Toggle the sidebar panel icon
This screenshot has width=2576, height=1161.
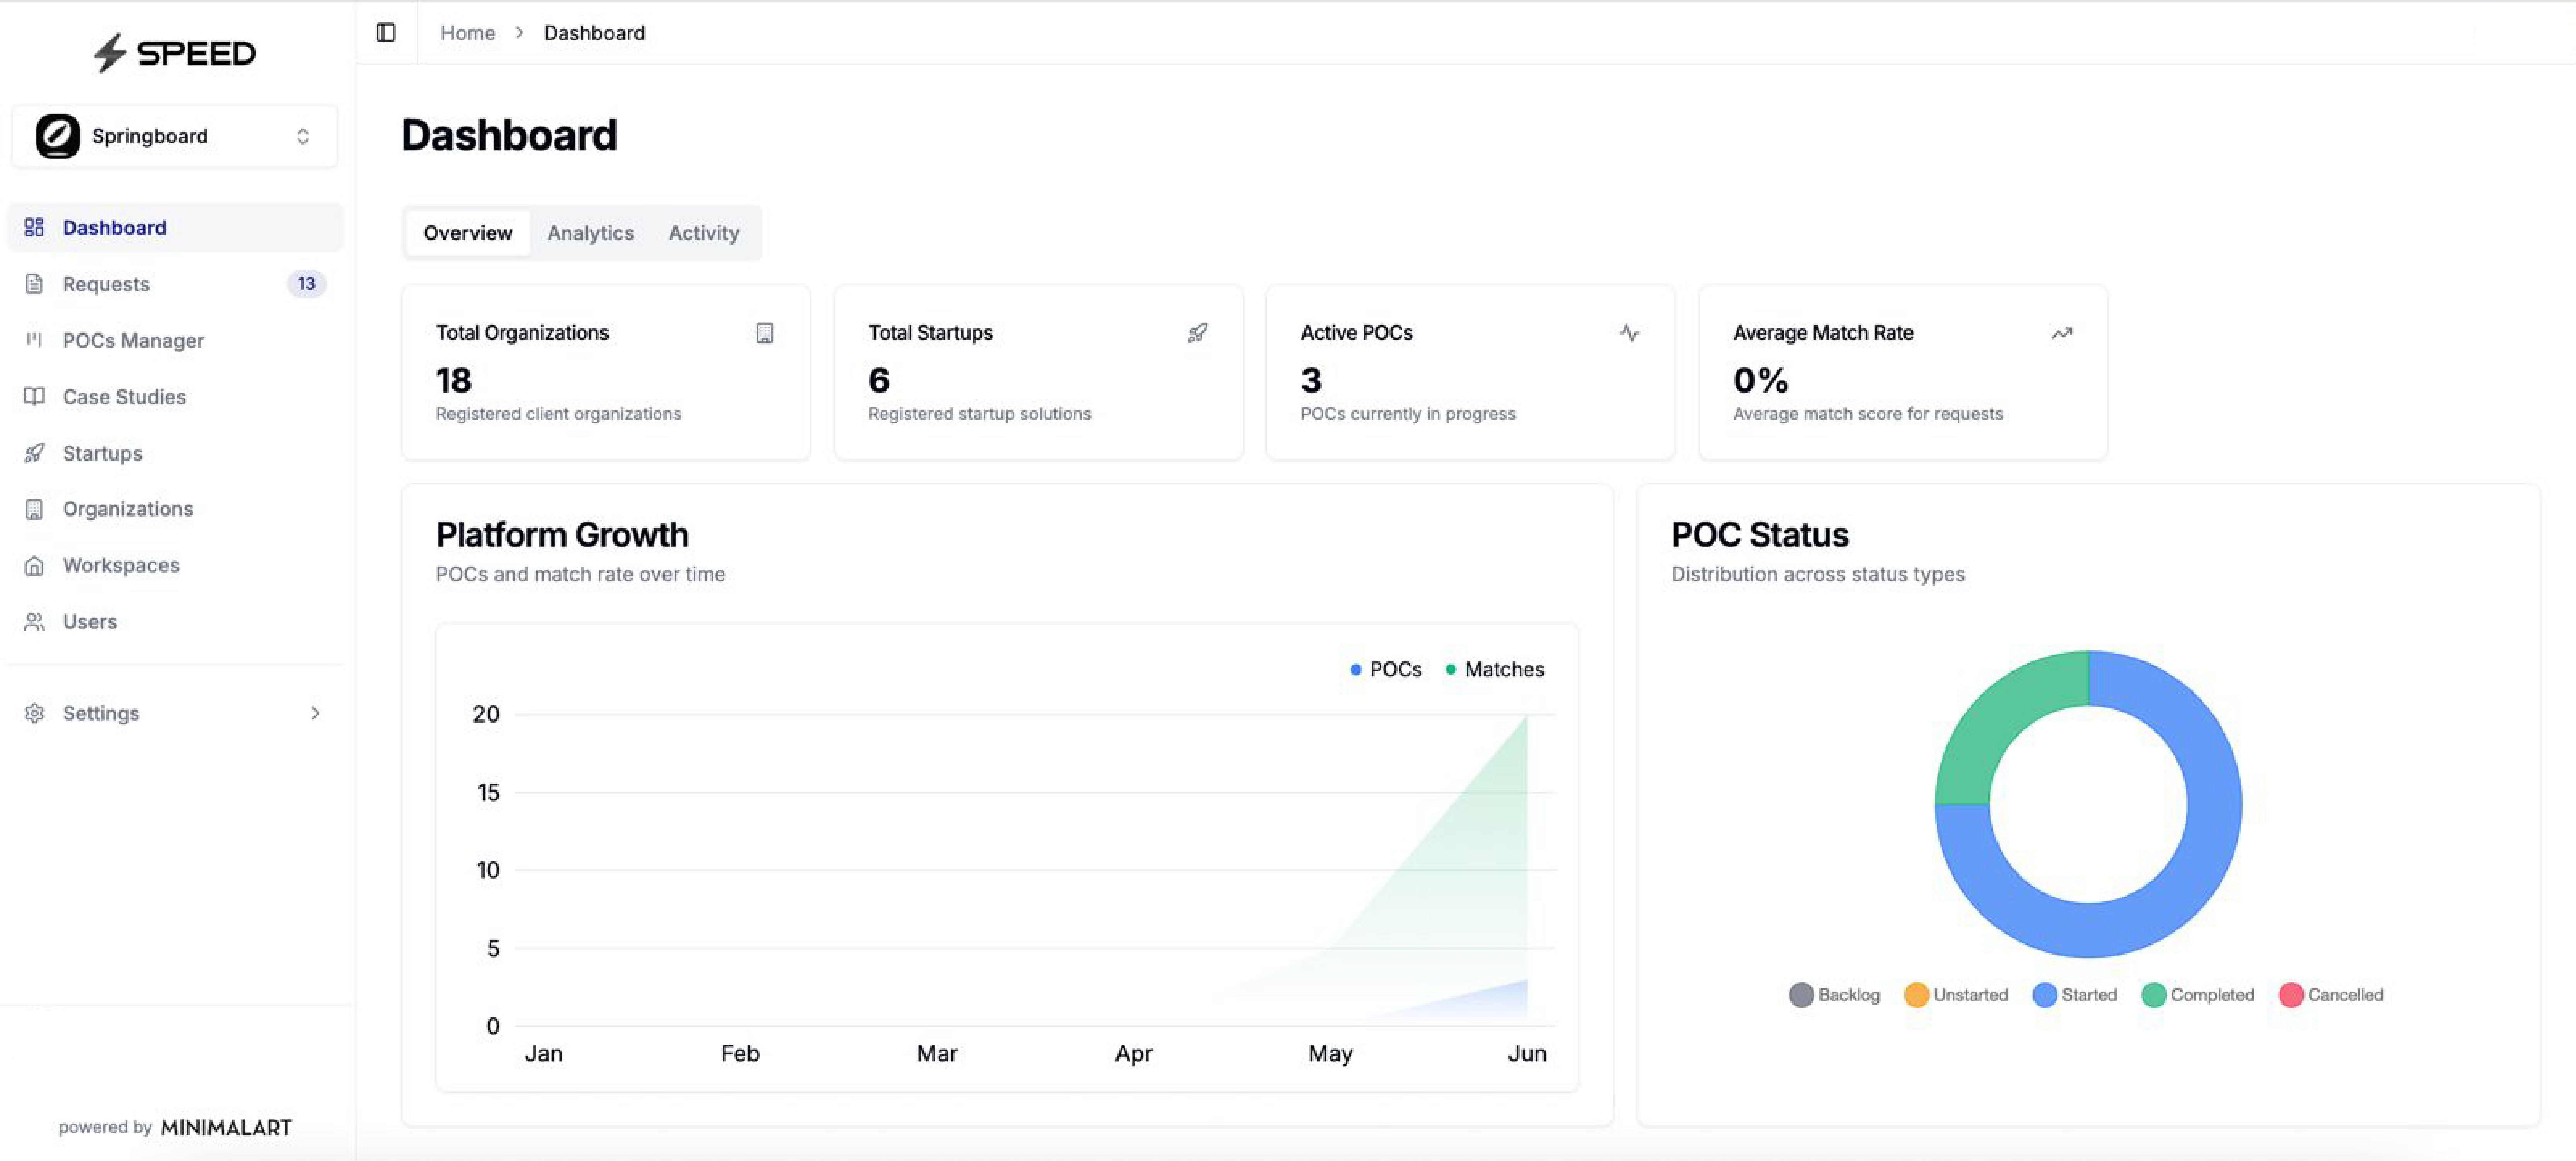[x=386, y=33]
